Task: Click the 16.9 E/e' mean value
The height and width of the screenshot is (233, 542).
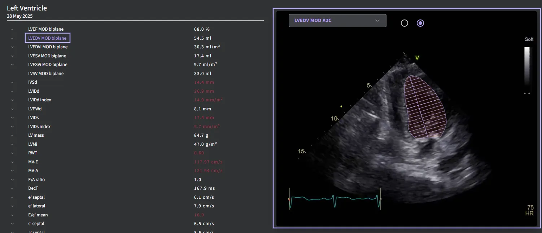Action: pos(199,215)
